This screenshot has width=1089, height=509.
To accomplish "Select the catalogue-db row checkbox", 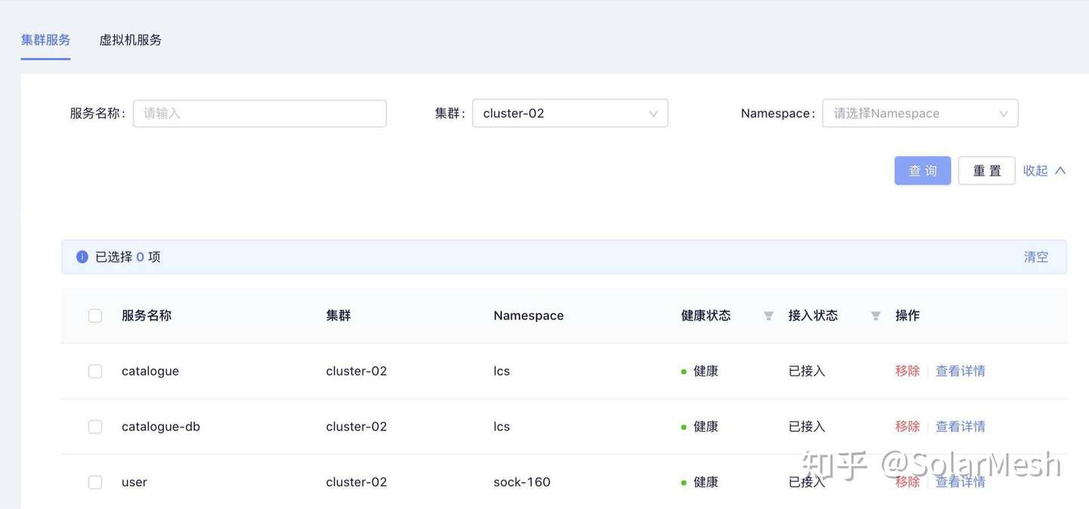I will tap(95, 427).
